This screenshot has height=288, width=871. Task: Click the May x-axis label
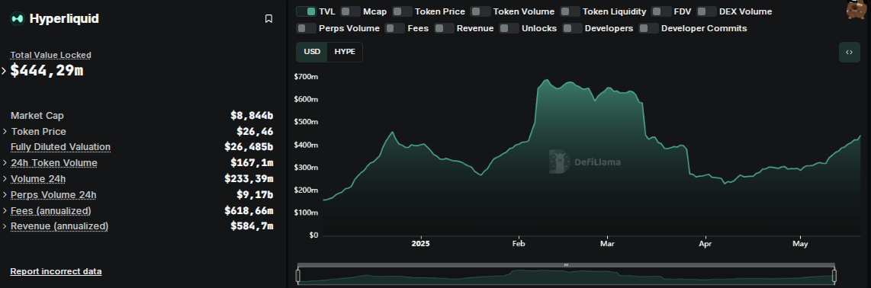click(x=800, y=244)
